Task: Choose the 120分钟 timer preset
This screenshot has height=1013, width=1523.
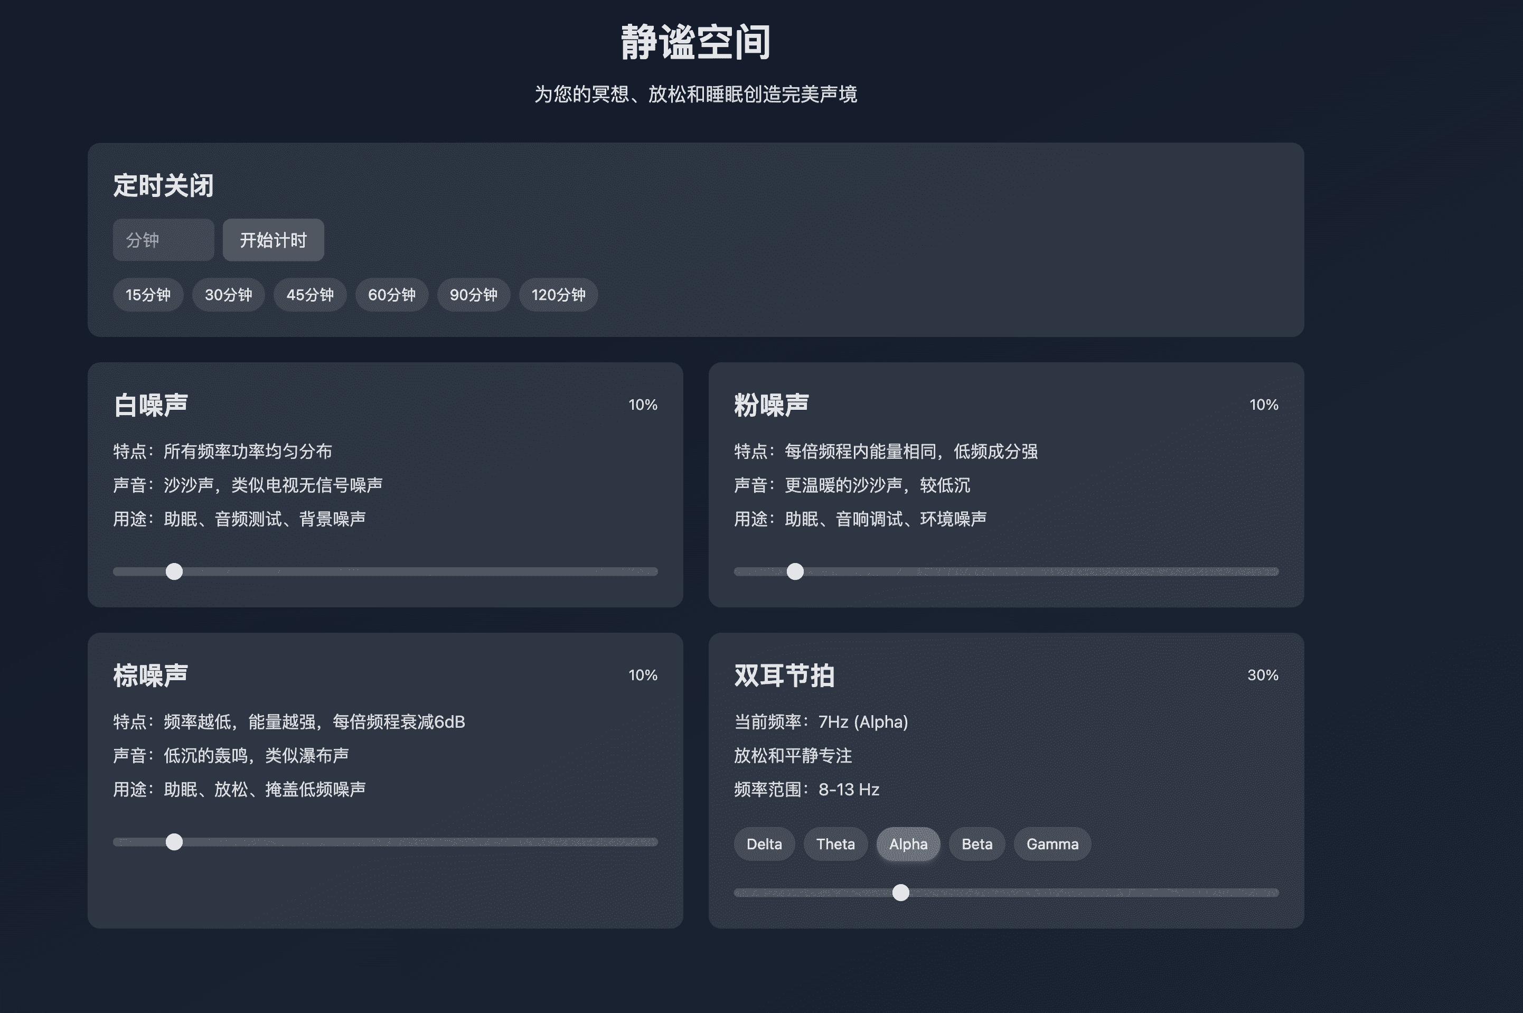Action: (x=558, y=295)
